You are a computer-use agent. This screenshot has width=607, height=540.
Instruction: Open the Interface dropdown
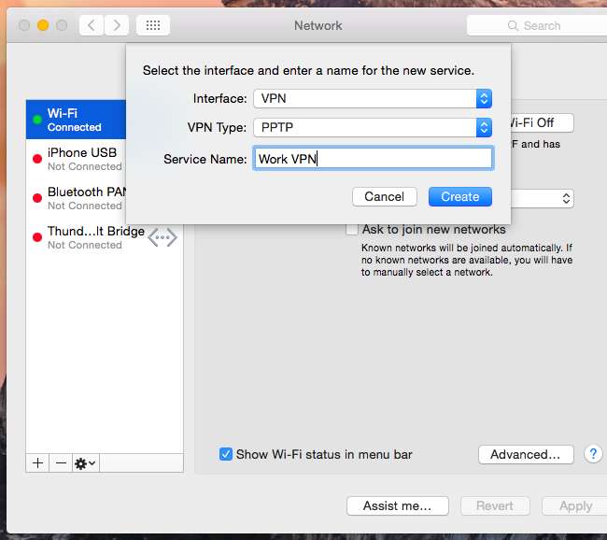(372, 98)
